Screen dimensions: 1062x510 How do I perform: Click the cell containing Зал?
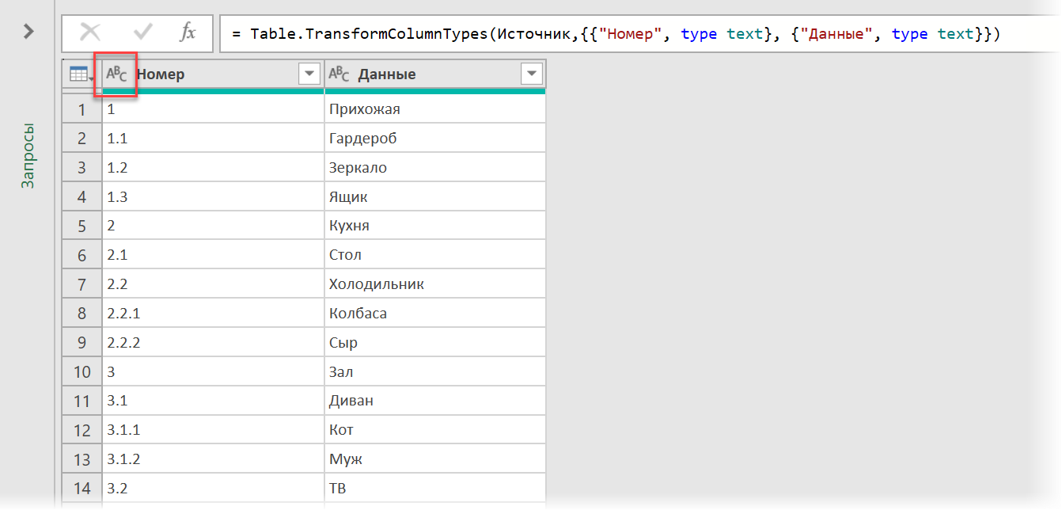pos(435,371)
